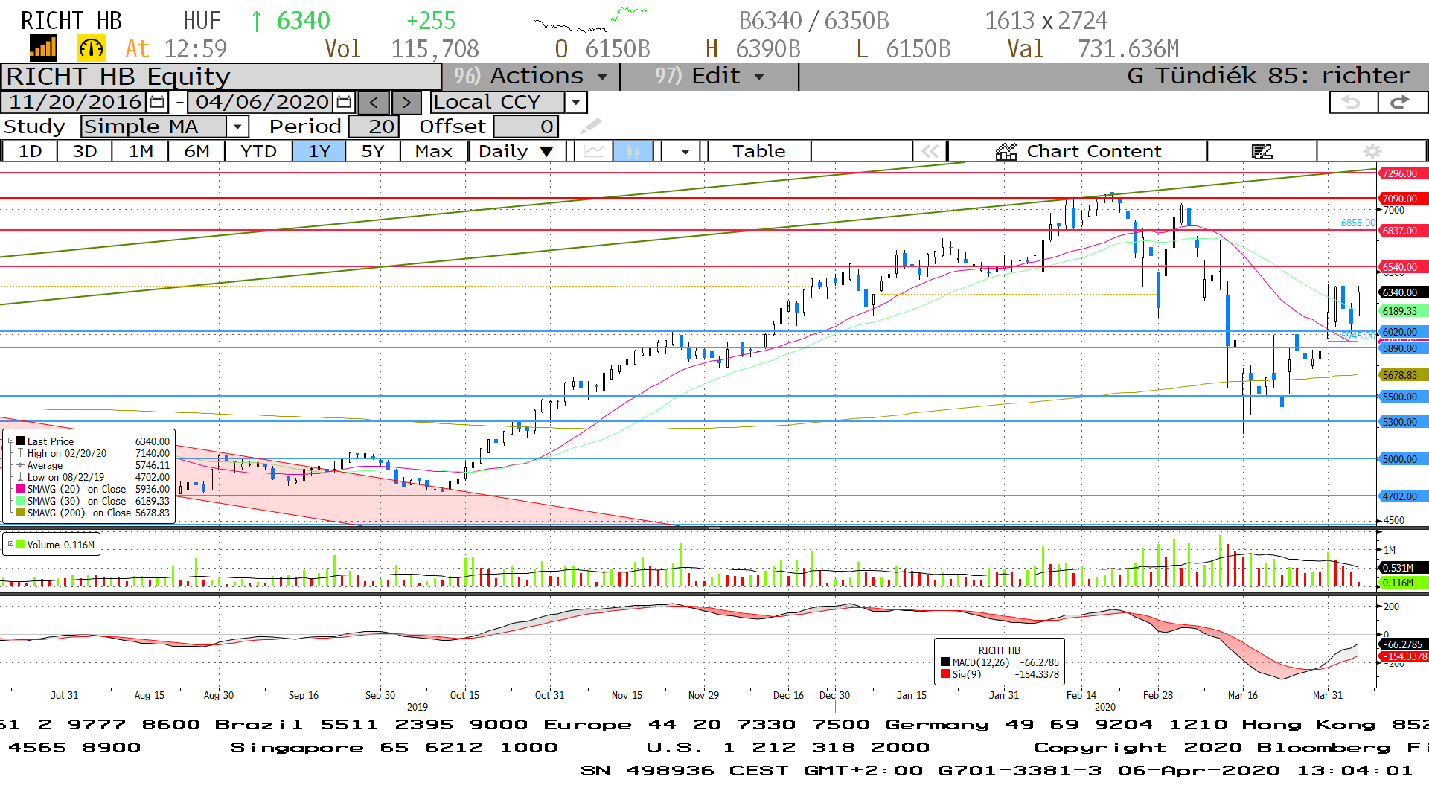Screen dimensions: 1429x800
Task: Open the Local CCY currency dropdown
Action: click(575, 102)
